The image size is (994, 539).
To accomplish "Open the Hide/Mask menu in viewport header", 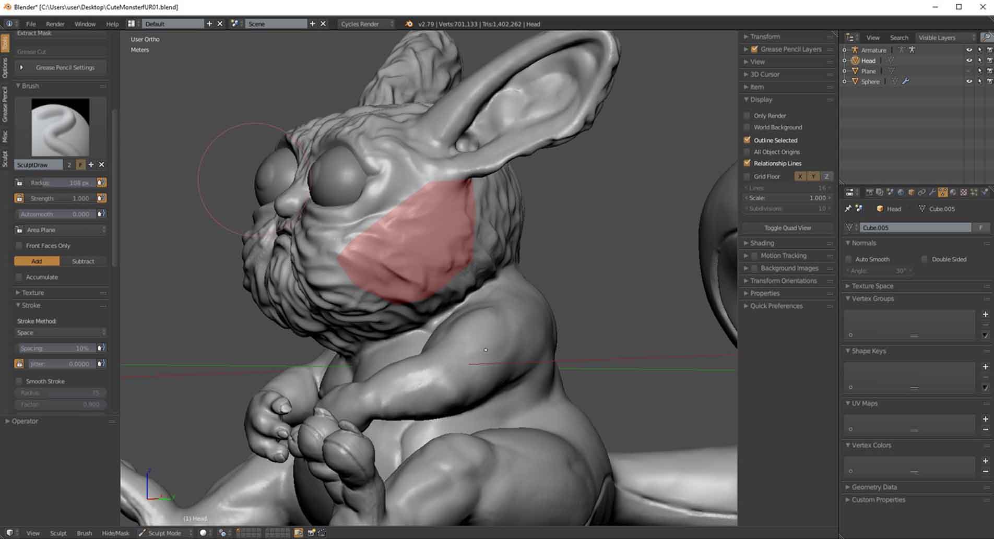I will pyautogui.click(x=115, y=533).
